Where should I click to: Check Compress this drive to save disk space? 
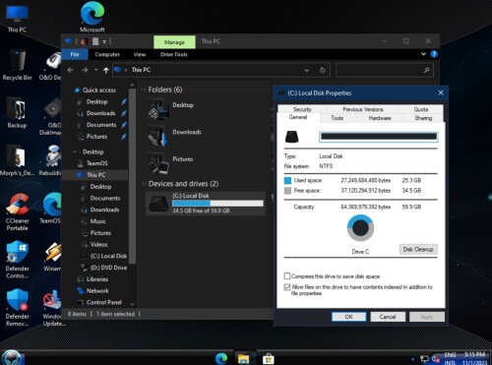287,275
